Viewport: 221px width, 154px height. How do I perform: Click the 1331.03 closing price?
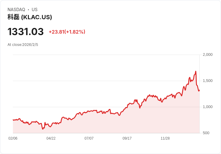[x=26, y=32]
